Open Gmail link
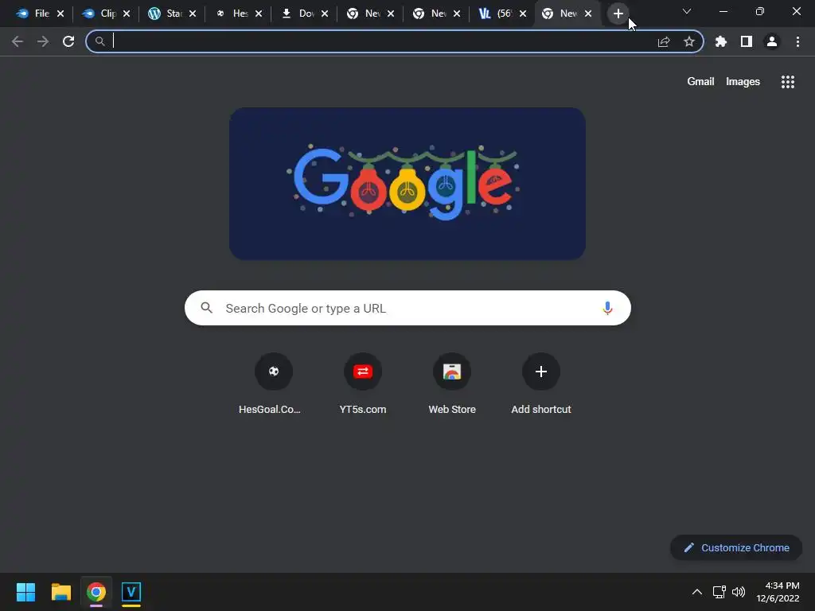Viewport: 815px width, 611px height. pyautogui.click(x=700, y=82)
